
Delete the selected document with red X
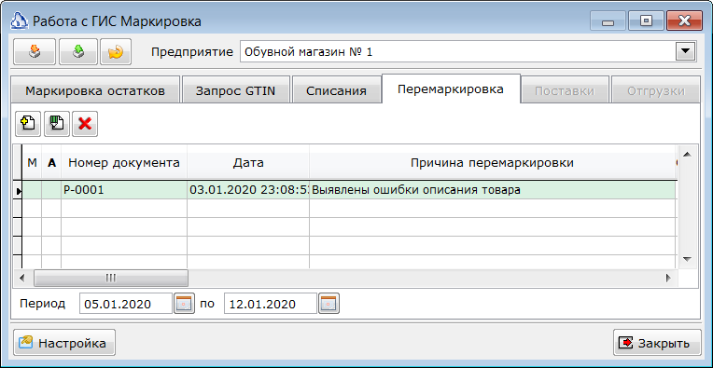pos(85,124)
